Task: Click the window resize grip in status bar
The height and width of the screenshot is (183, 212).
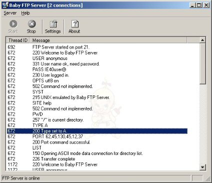Action: (207, 178)
